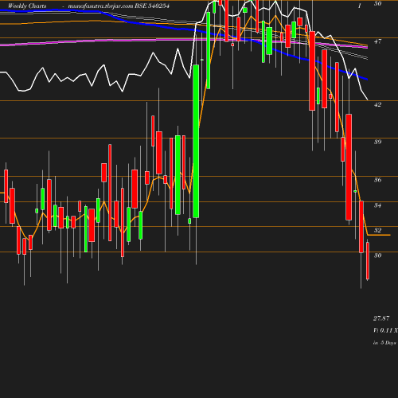Click the price axis label 32

click(x=377, y=230)
